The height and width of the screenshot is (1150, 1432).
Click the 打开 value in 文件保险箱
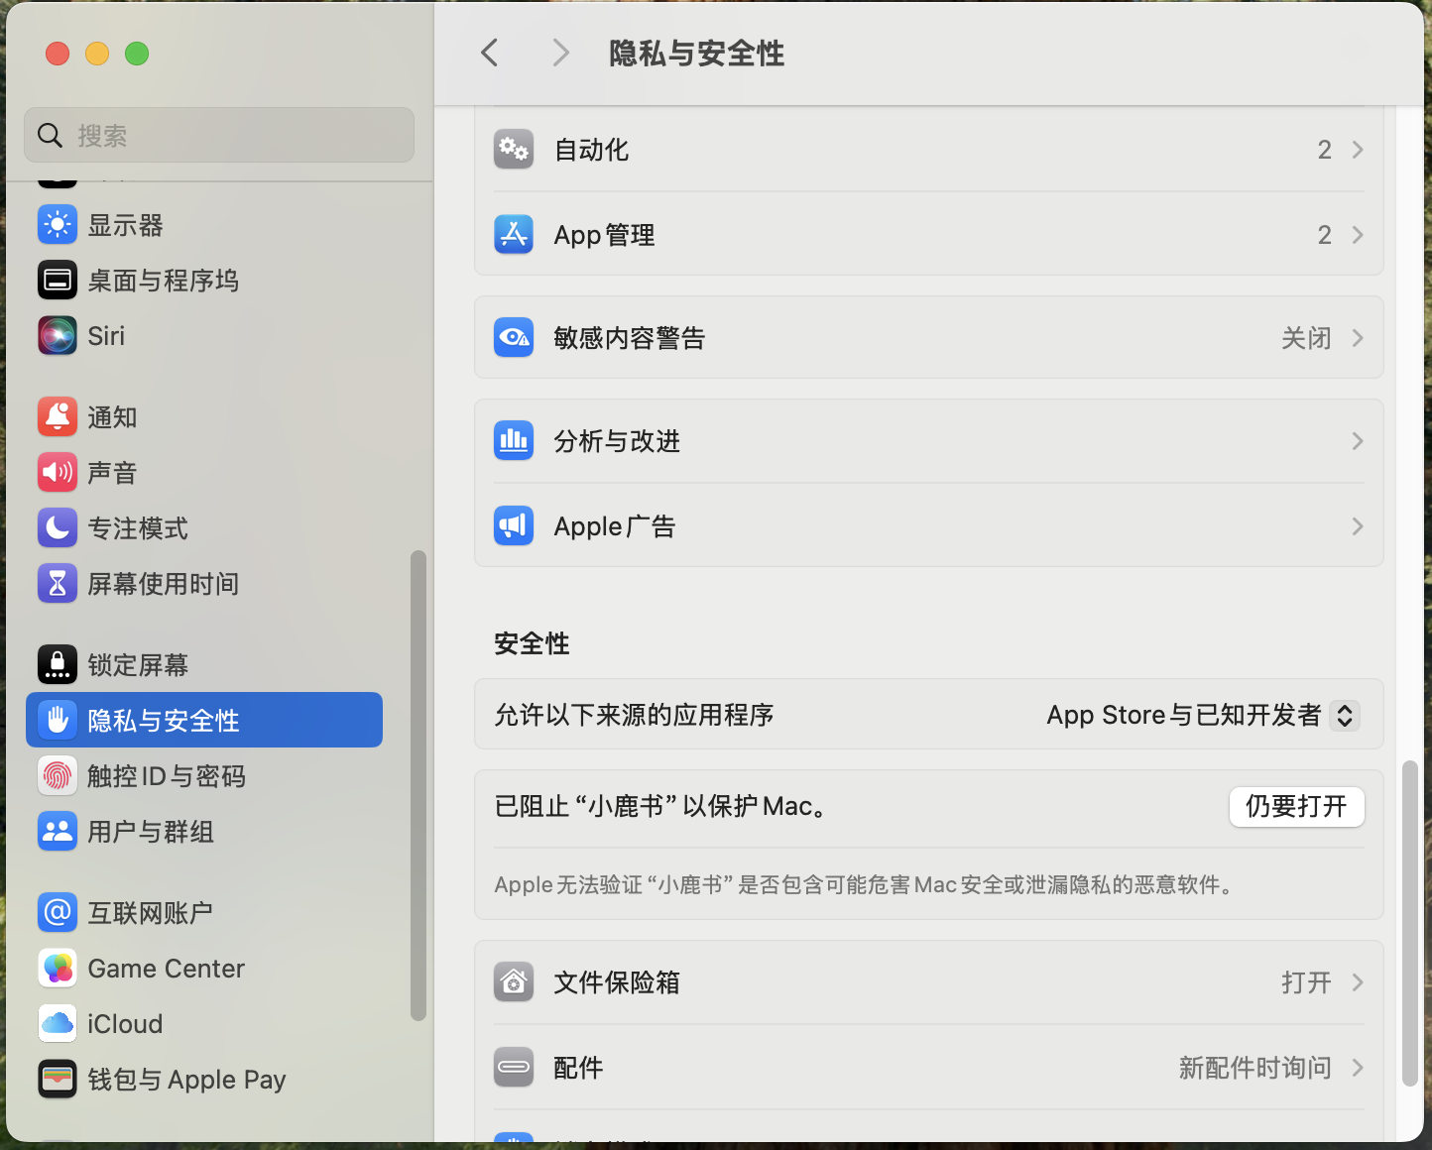[1306, 982]
